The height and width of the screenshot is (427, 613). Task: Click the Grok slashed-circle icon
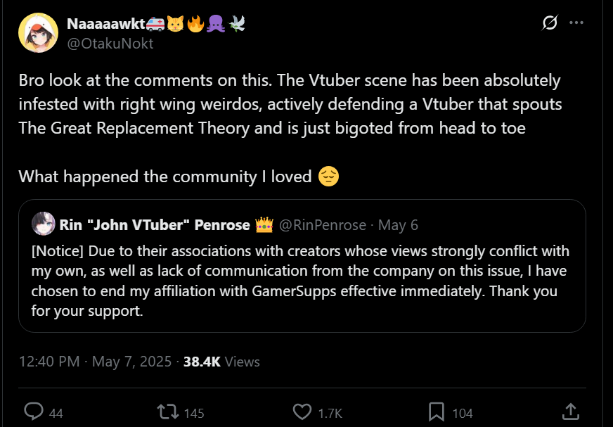[550, 23]
